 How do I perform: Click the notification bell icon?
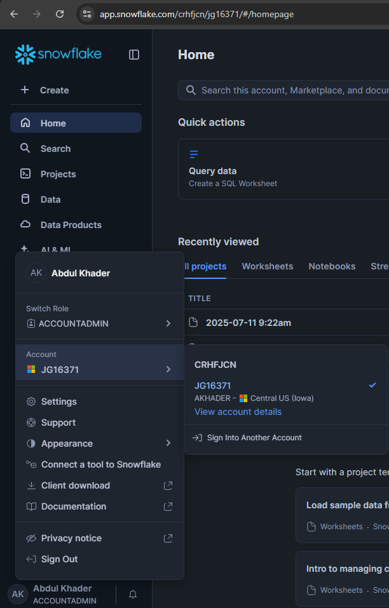click(133, 595)
